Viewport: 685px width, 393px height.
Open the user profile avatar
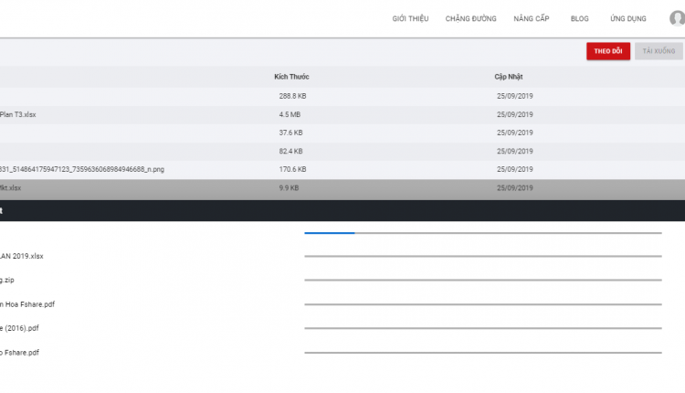[x=677, y=18]
